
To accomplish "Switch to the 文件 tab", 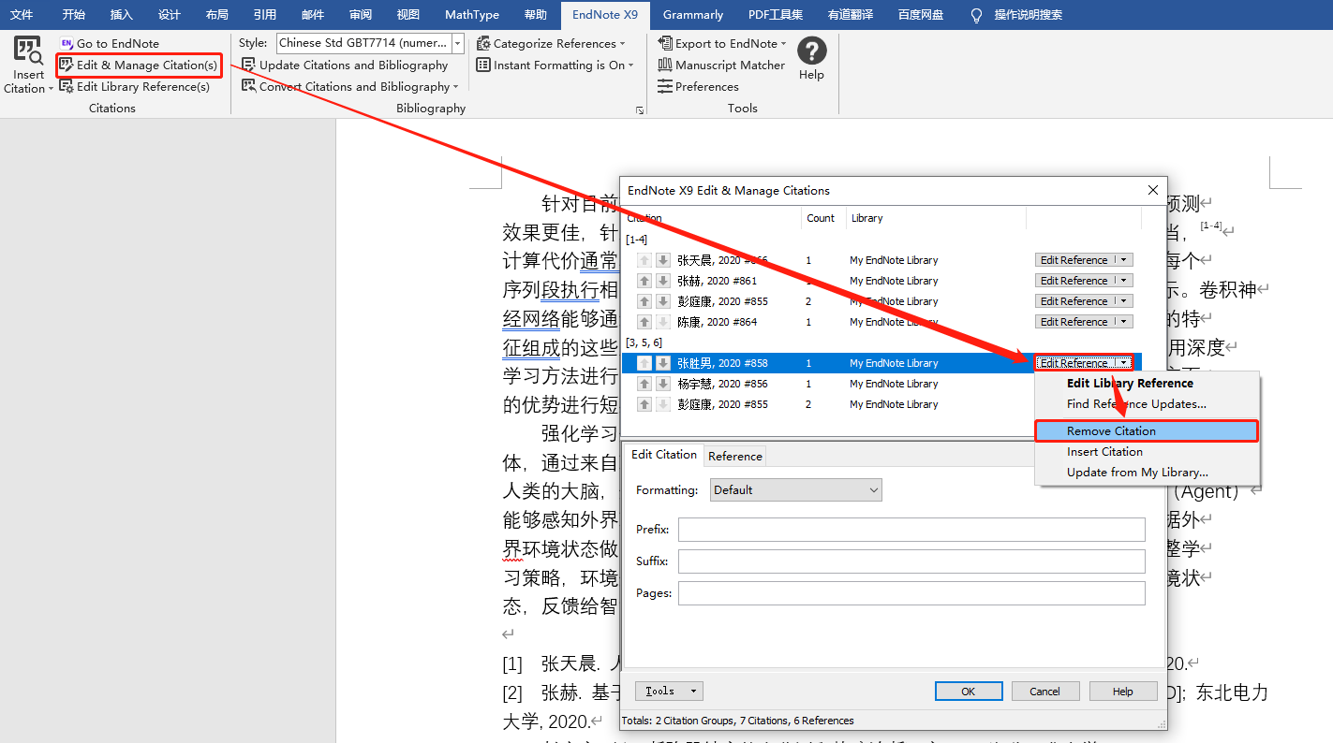I will (x=22, y=15).
